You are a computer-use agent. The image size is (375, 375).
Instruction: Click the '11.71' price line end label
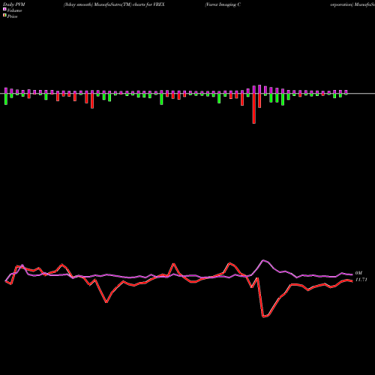pos(361,280)
